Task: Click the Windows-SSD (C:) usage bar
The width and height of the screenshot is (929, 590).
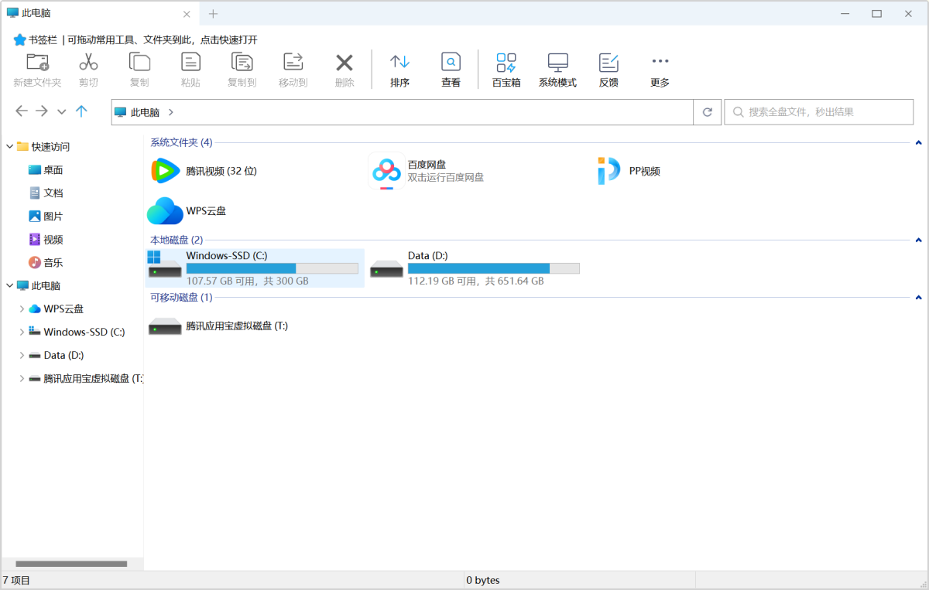Action: click(x=272, y=268)
